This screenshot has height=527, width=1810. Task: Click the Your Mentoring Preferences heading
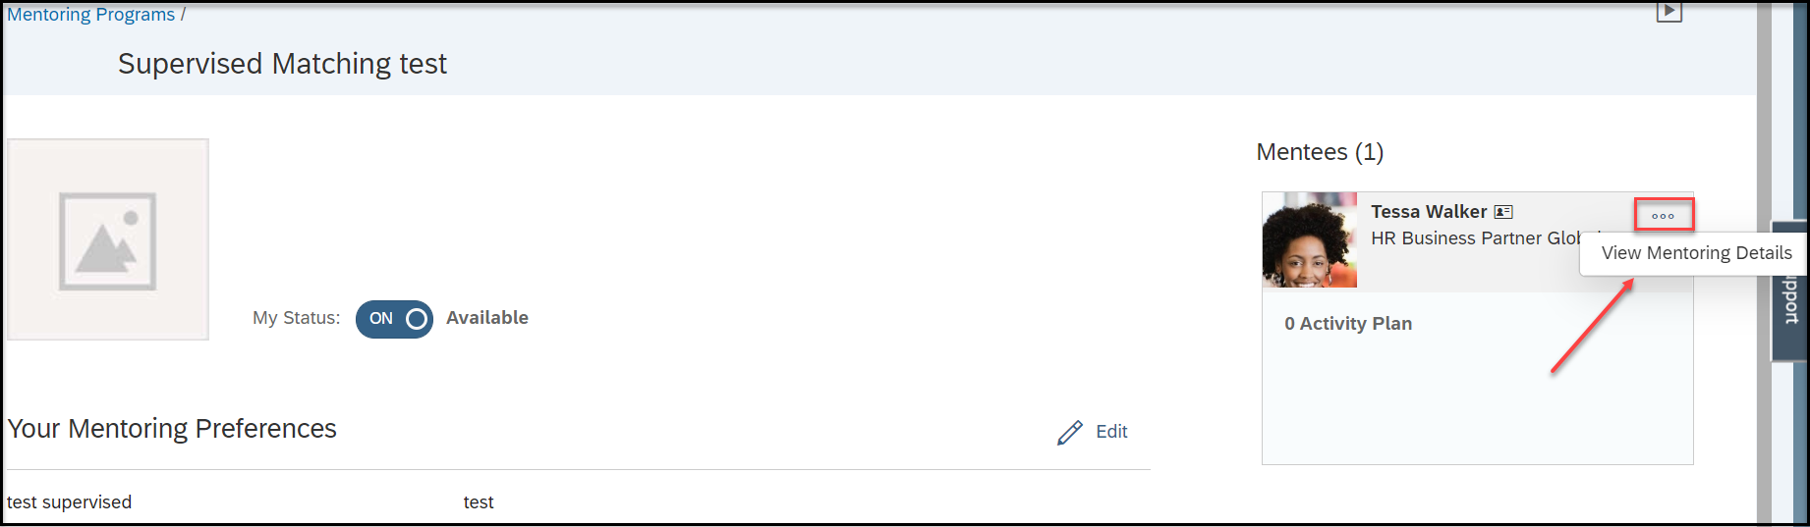(172, 429)
